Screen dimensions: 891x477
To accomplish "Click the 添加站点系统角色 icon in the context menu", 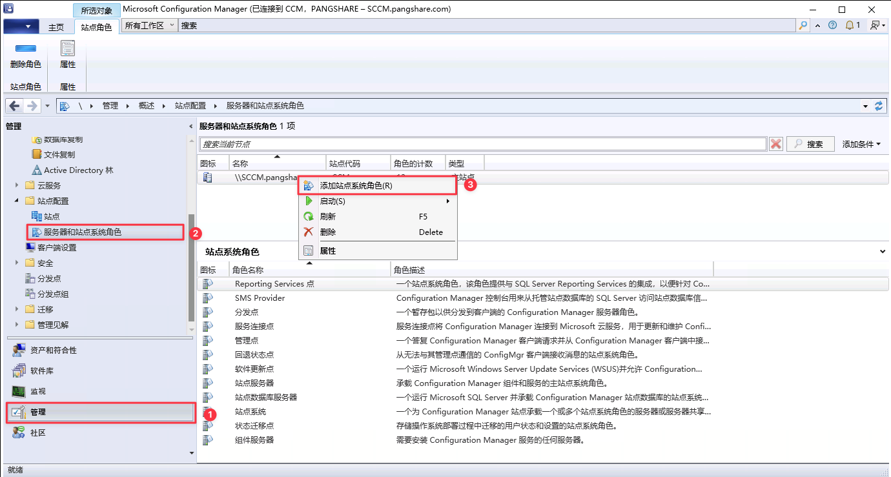I will click(309, 185).
